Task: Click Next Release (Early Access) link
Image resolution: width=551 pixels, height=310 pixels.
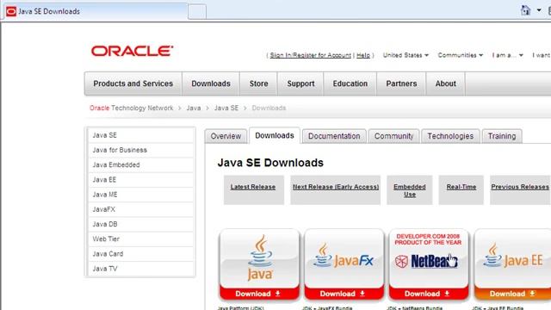Action: point(336,187)
